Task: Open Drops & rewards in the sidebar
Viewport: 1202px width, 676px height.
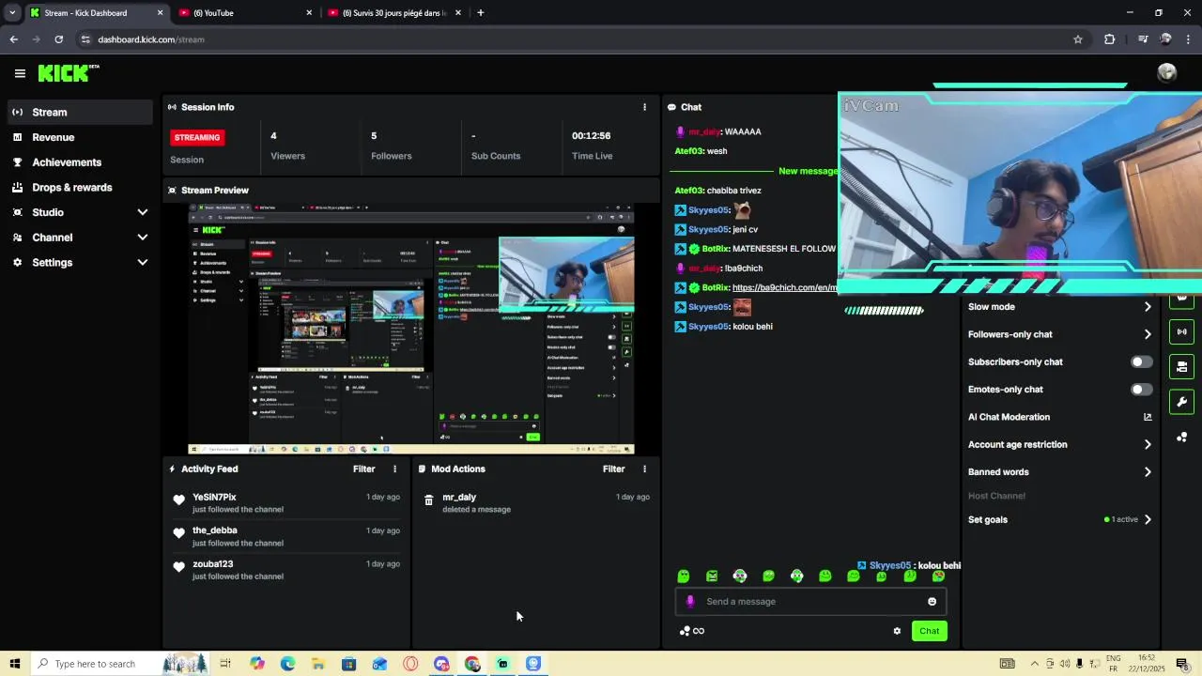Action: (80, 188)
